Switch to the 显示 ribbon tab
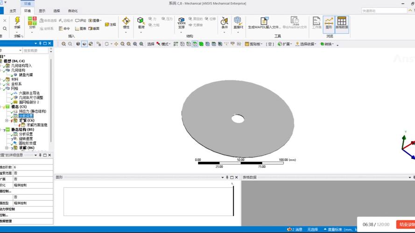415x233 pixels. pyautogui.click(x=42, y=11)
